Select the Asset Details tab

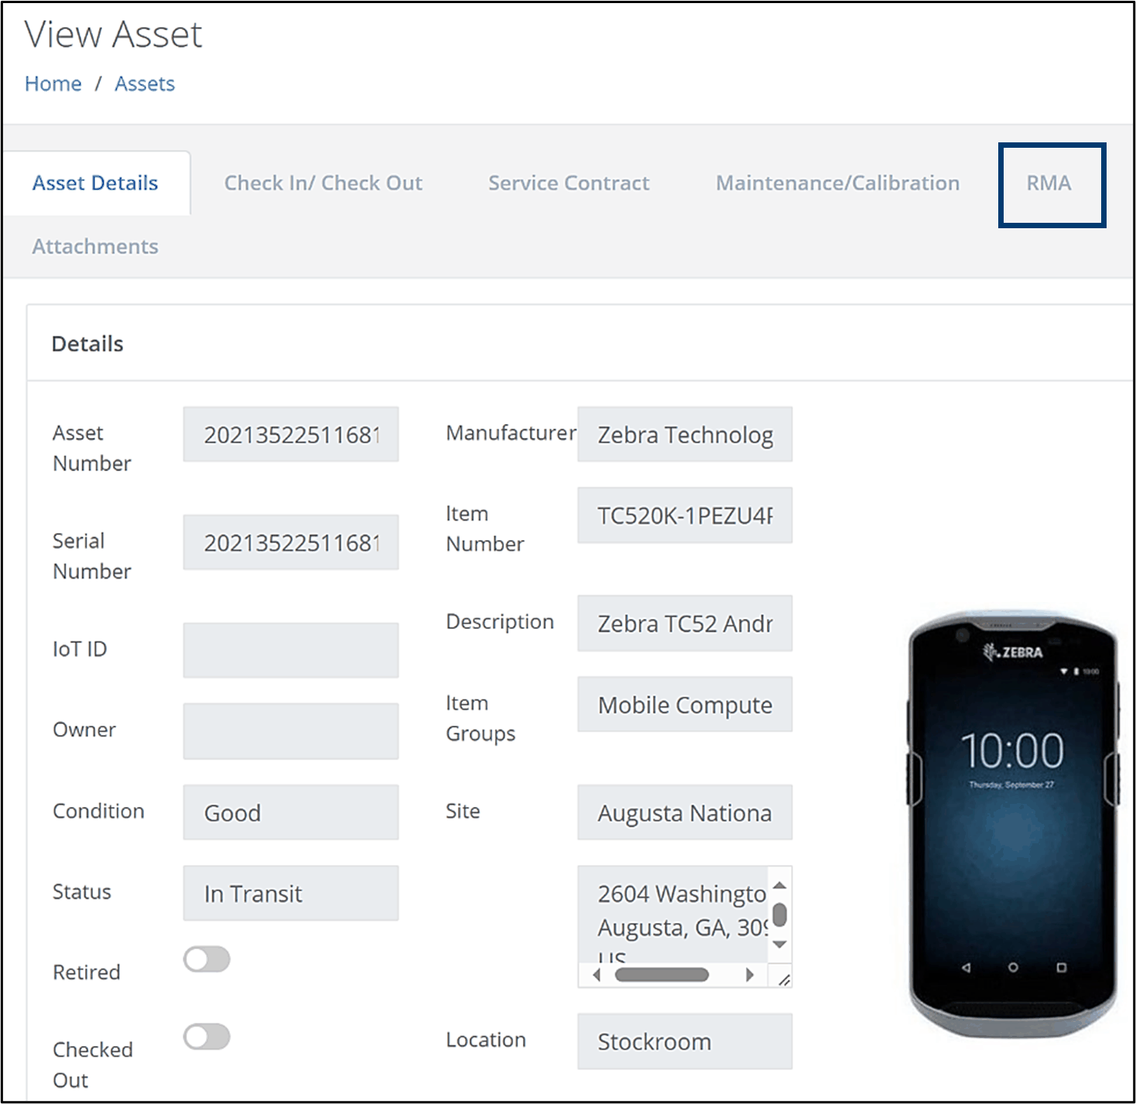point(96,183)
